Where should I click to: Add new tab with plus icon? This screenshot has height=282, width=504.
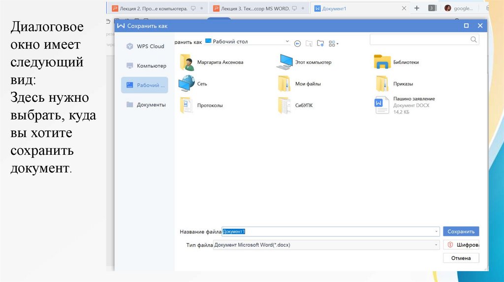[x=417, y=8]
